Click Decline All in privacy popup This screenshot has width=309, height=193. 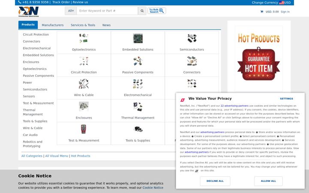click(215, 181)
